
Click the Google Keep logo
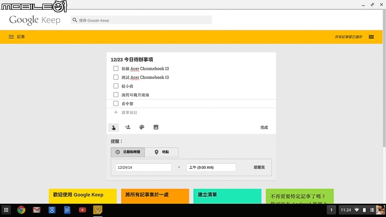tap(35, 20)
